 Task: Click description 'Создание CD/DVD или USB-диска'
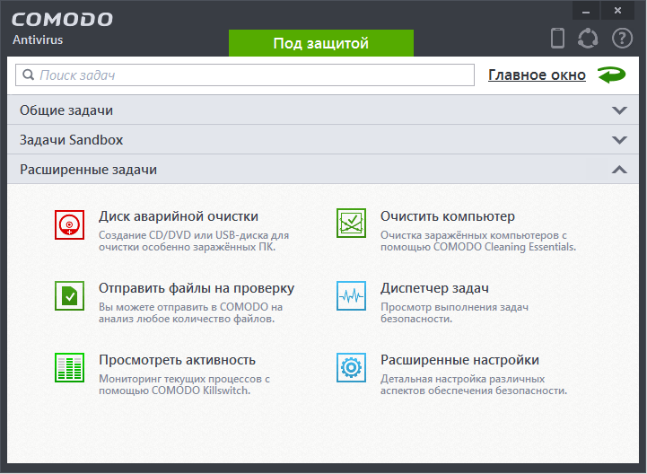194,241
